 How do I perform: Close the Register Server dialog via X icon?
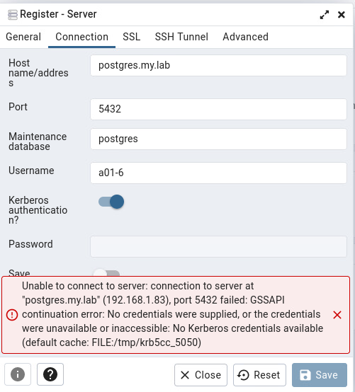[342, 15]
